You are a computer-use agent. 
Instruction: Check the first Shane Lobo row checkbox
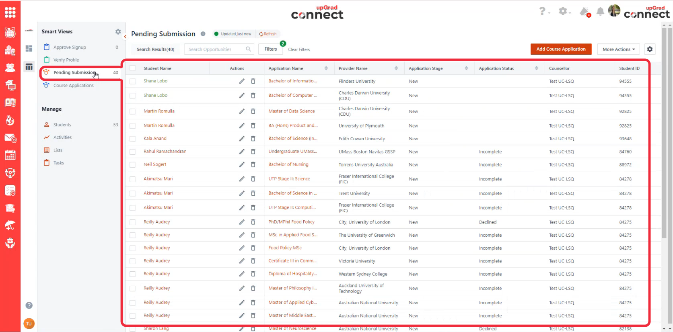(x=133, y=81)
